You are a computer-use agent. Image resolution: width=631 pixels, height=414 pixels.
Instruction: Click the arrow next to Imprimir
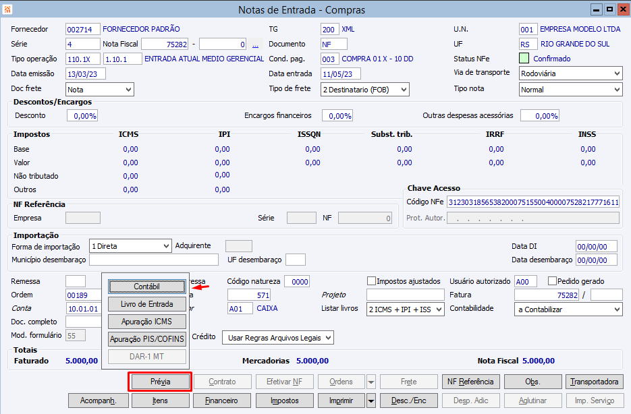pyautogui.click(x=372, y=401)
